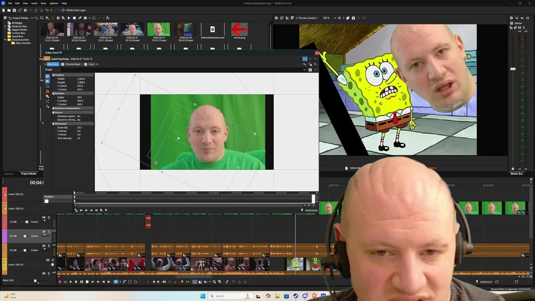The width and height of the screenshot is (535, 301).
Task: Click Show Properties gear icon in Pan/Crop sidebar
Action: [x=47, y=76]
